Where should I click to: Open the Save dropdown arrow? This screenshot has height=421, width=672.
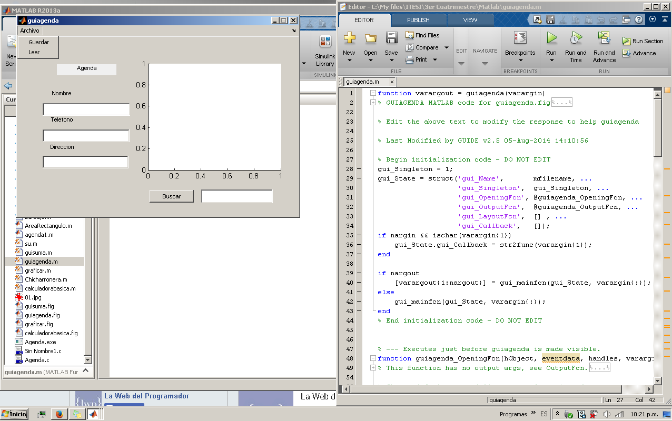(391, 60)
